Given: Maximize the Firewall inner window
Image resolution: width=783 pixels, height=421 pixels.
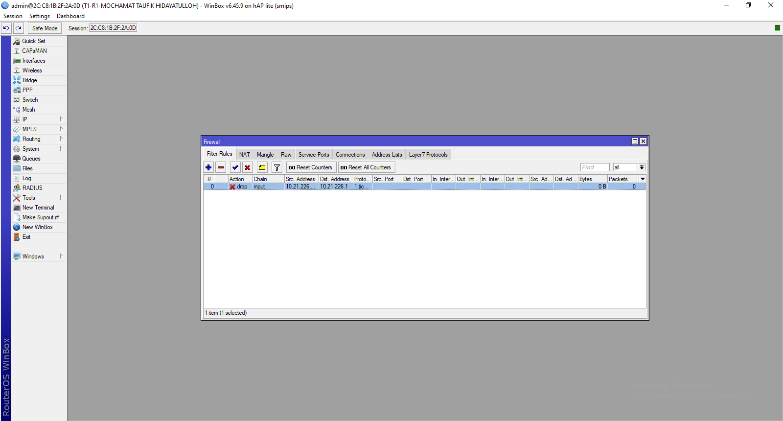Looking at the screenshot, I should pyautogui.click(x=635, y=141).
